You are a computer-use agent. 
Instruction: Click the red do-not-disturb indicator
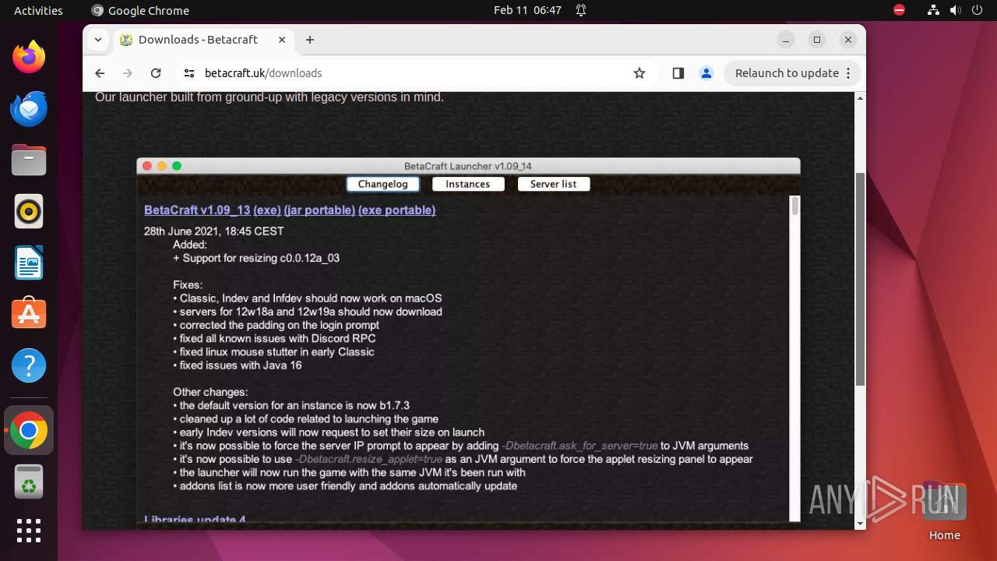pyautogui.click(x=900, y=10)
